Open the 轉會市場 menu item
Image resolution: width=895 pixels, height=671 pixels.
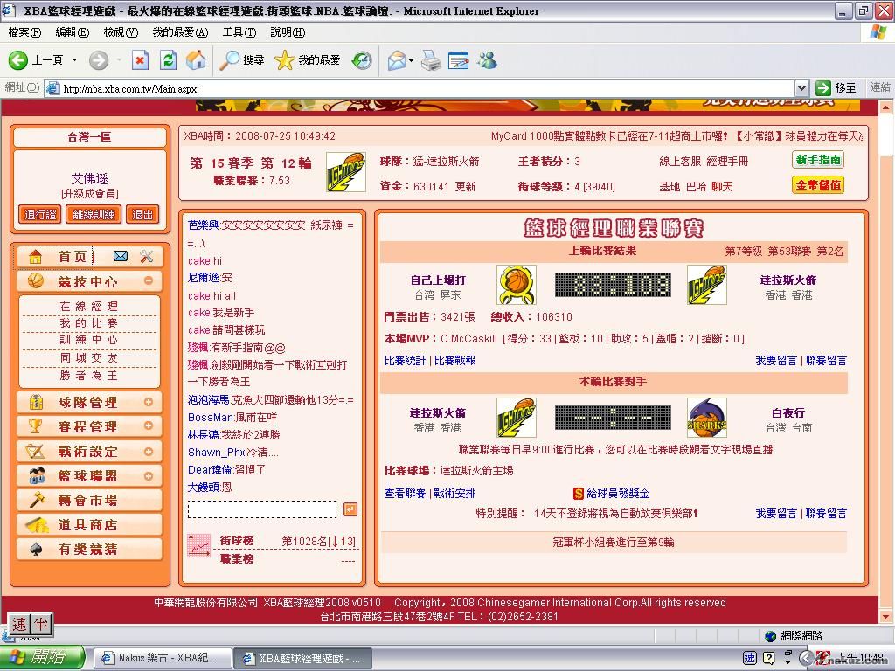(x=90, y=501)
